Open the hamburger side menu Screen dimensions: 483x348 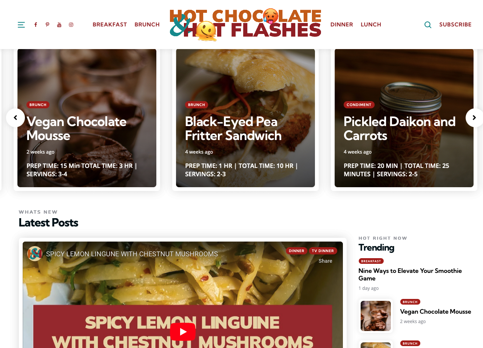click(x=21, y=25)
